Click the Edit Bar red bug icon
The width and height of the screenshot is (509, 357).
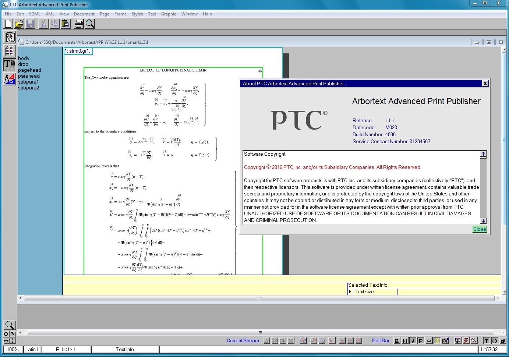466,341
